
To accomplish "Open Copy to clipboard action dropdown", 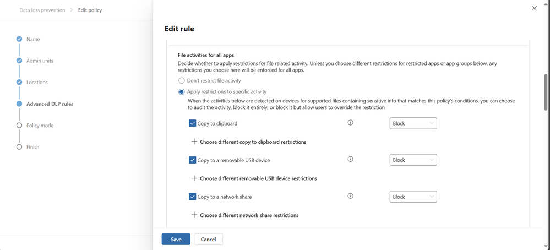I will pyautogui.click(x=413, y=123).
